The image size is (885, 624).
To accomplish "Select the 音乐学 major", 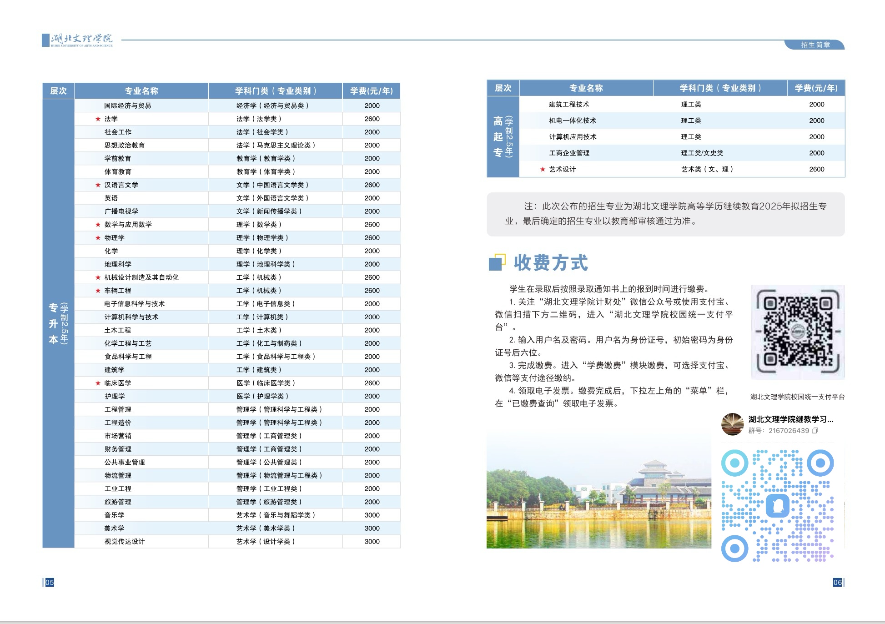I will 115,515.
